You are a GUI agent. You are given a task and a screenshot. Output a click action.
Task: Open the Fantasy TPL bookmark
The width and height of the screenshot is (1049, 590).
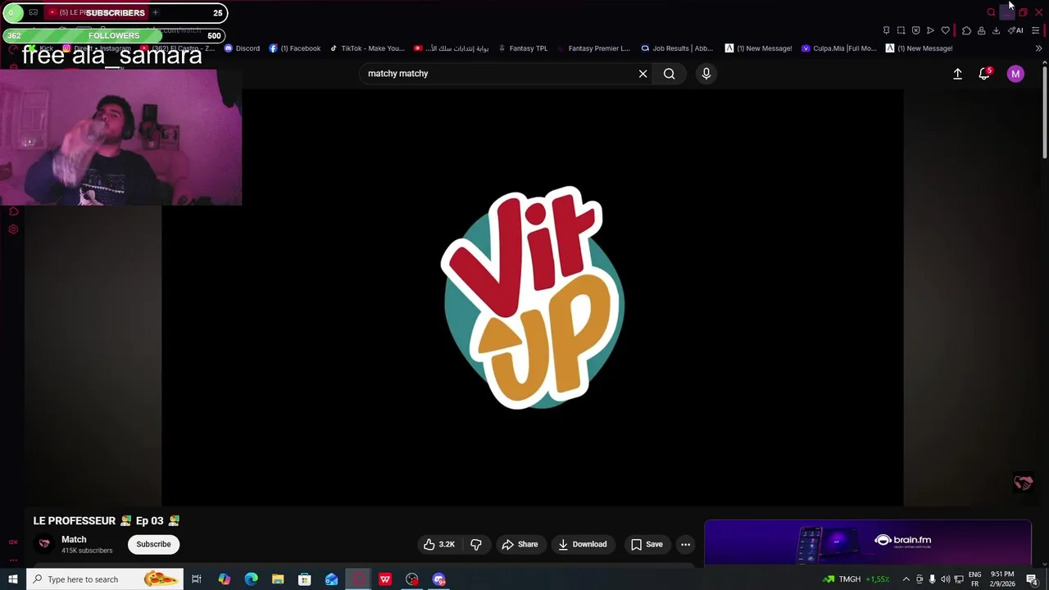523,48
